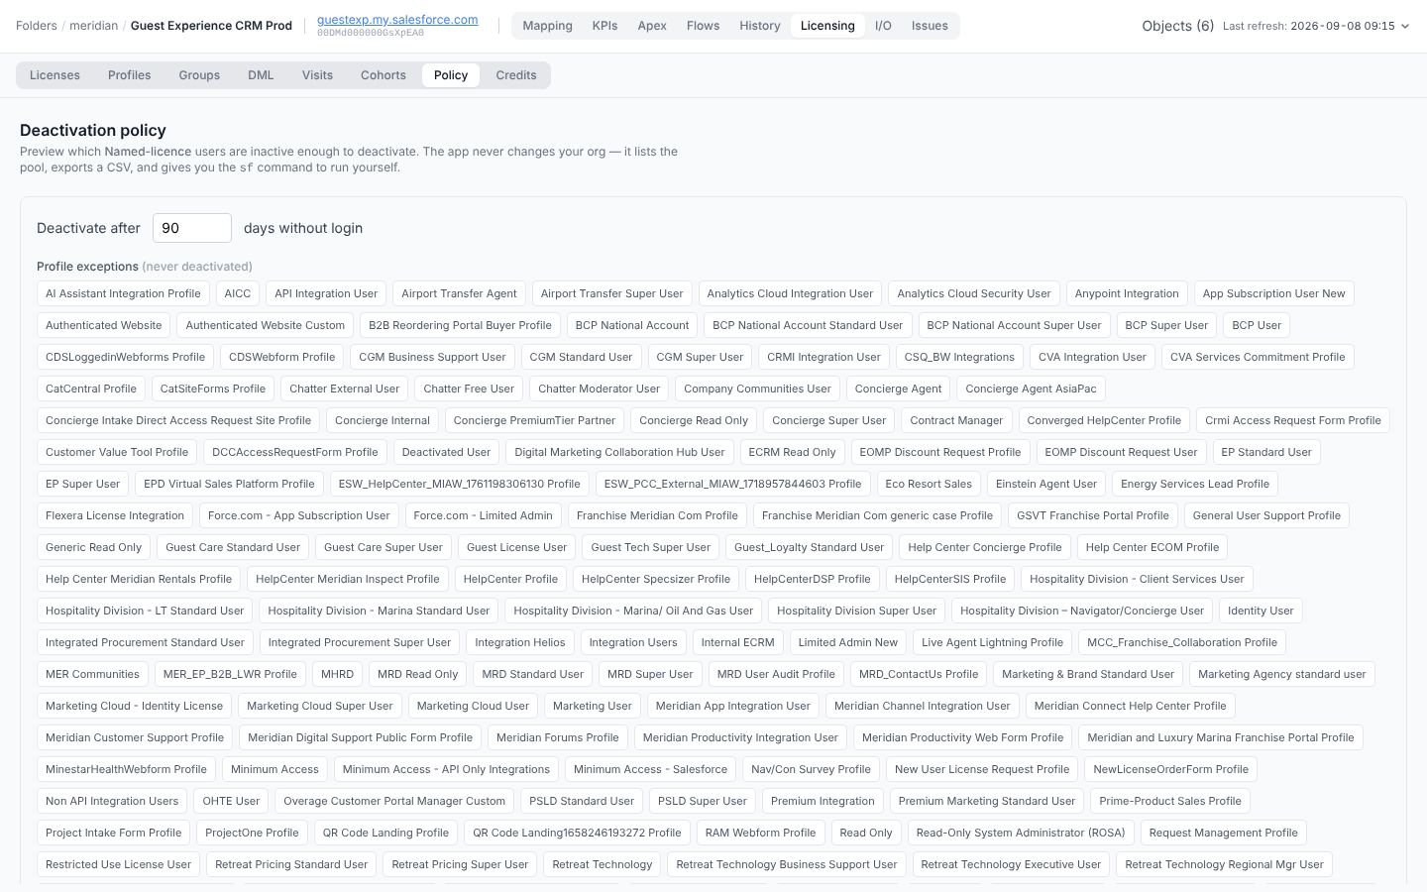Select the OHTE User profile chip
The width and height of the screenshot is (1427, 892).
[x=231, y=801]
